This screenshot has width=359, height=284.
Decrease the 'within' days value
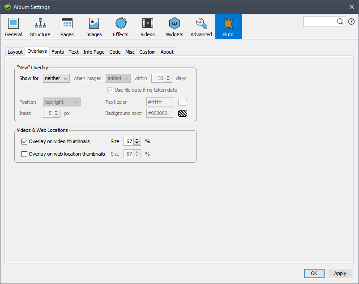point(168,80)
